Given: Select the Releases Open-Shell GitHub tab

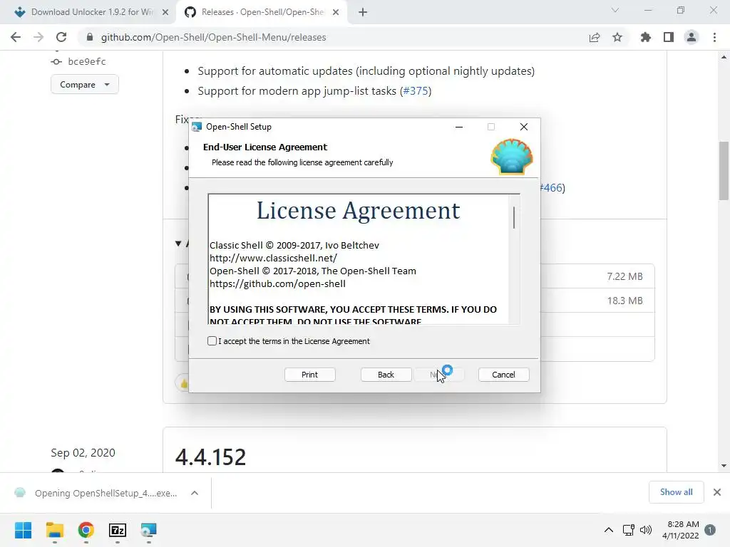Looking at the screenshot, I should pyautogui.click(x=262, y=12).
